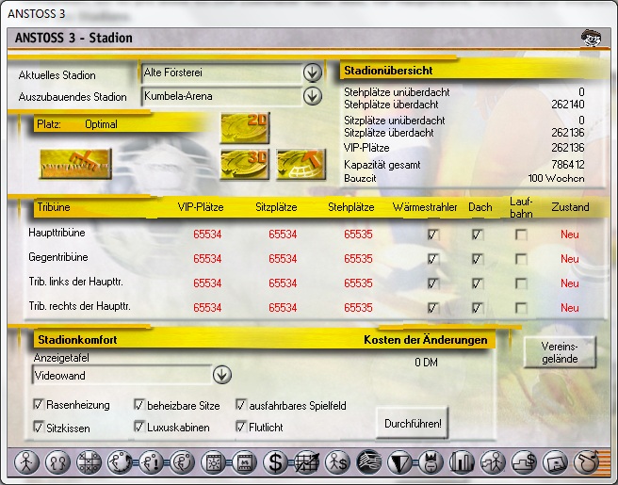Select Trib. links der Haupttr. Sitzplätze value
The height and width of the screenshot is (485, 618).
(x=283, y=283)
